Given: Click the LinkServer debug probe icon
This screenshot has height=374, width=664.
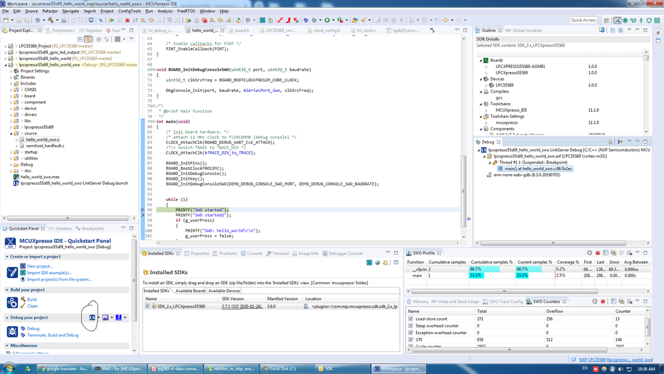Looking at the screenshot, I should 92,317.
